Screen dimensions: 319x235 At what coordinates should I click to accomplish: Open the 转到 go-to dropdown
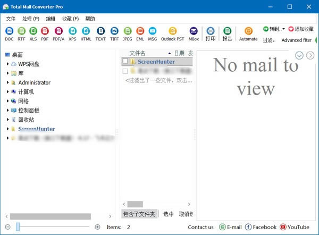click(274, 29)
